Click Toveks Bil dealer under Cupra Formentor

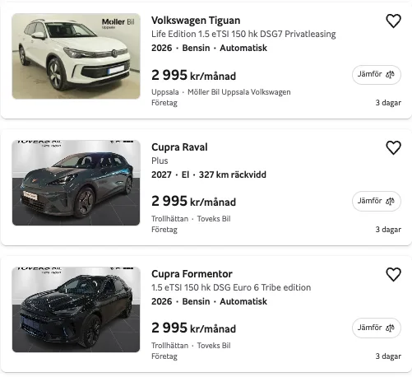tap(214, 346)
